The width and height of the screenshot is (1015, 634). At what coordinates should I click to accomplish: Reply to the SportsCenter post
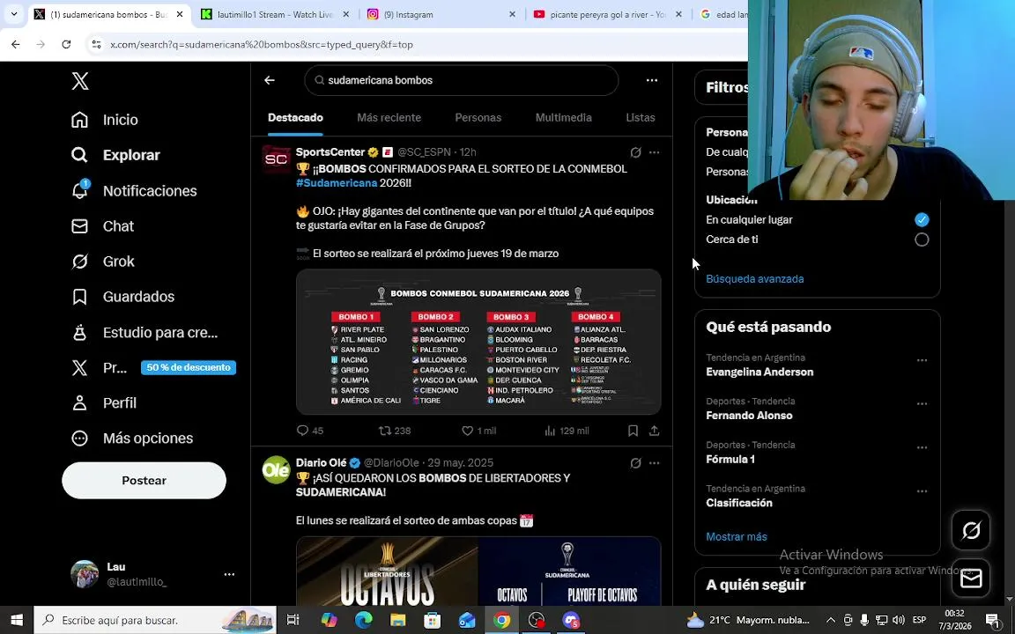tap(309, 431)
